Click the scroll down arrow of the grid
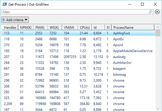Screen dimensions: 162x112 [x=158, y=109]
